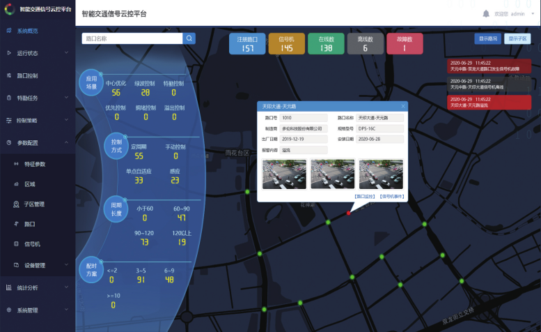541x332 pixels.
Task: Click the first intersection camera thumbnail
Action: (x=283, y=174)
